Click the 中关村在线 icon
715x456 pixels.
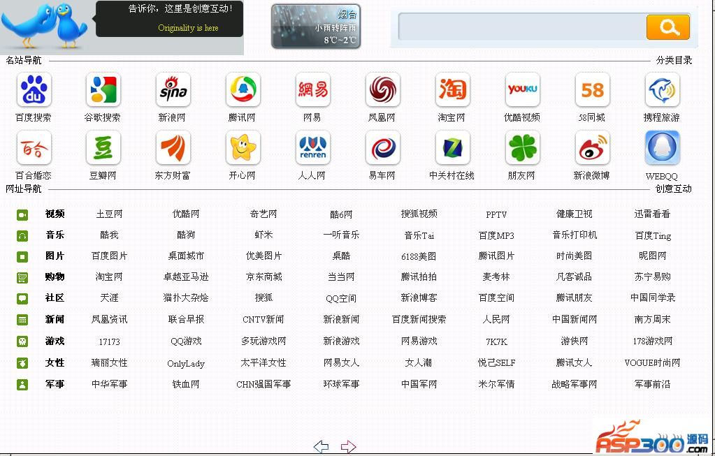pyautogui.click(x=452, y=147)
